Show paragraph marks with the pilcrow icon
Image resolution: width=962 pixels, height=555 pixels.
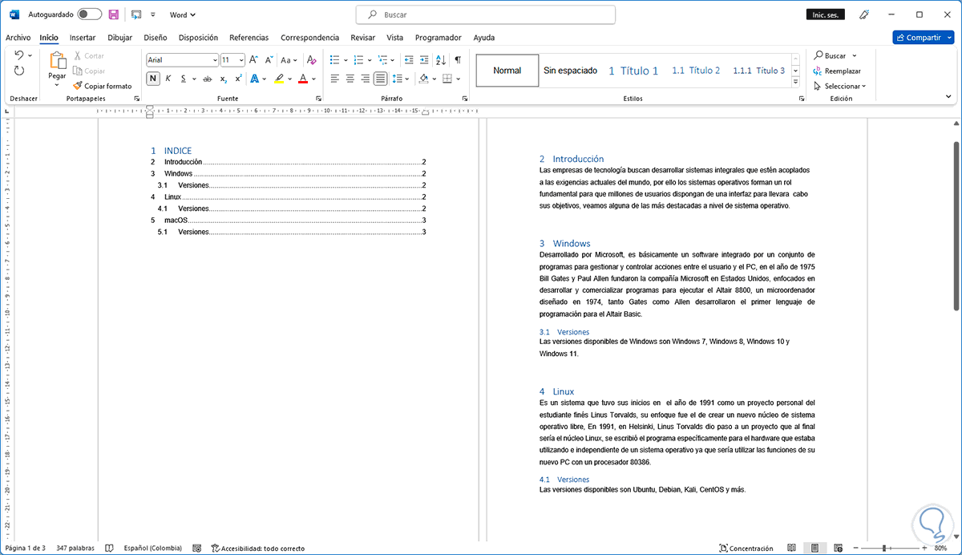point(458,60)
